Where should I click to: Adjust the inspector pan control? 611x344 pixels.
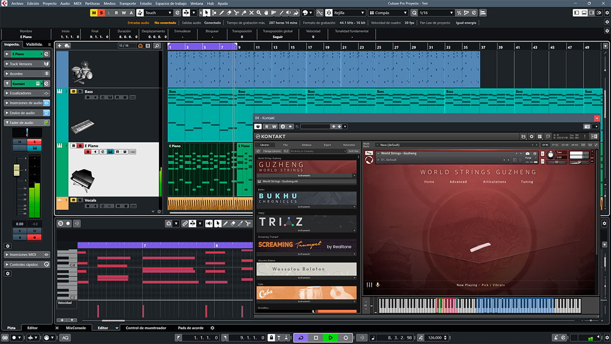click(x=27, y=133)
